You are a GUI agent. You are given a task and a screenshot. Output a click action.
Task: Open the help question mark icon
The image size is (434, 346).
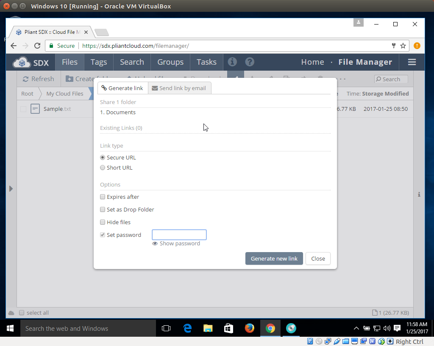click(x=250, y=62)
